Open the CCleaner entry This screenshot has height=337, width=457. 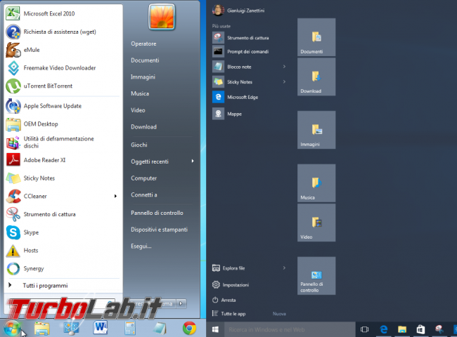63,196
